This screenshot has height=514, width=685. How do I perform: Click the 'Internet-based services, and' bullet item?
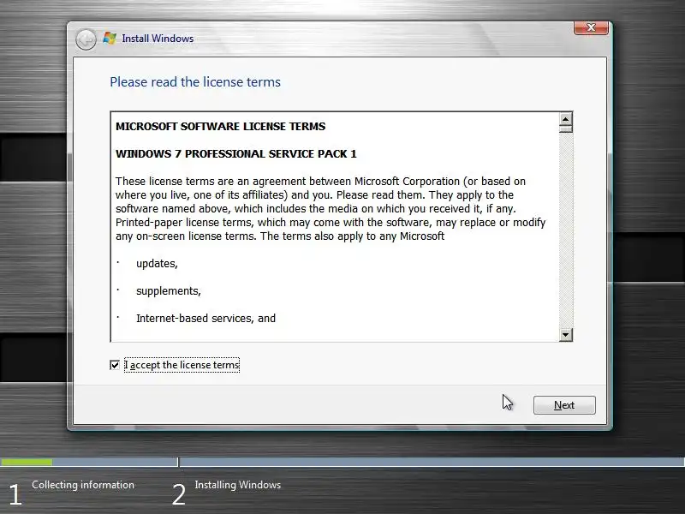(x=205, y=318)
